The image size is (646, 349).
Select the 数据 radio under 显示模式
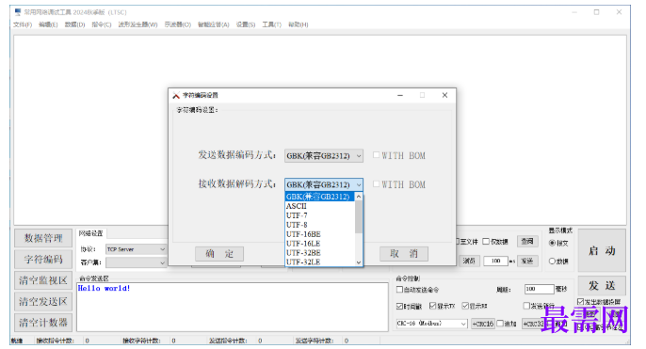tap(558, 262)
